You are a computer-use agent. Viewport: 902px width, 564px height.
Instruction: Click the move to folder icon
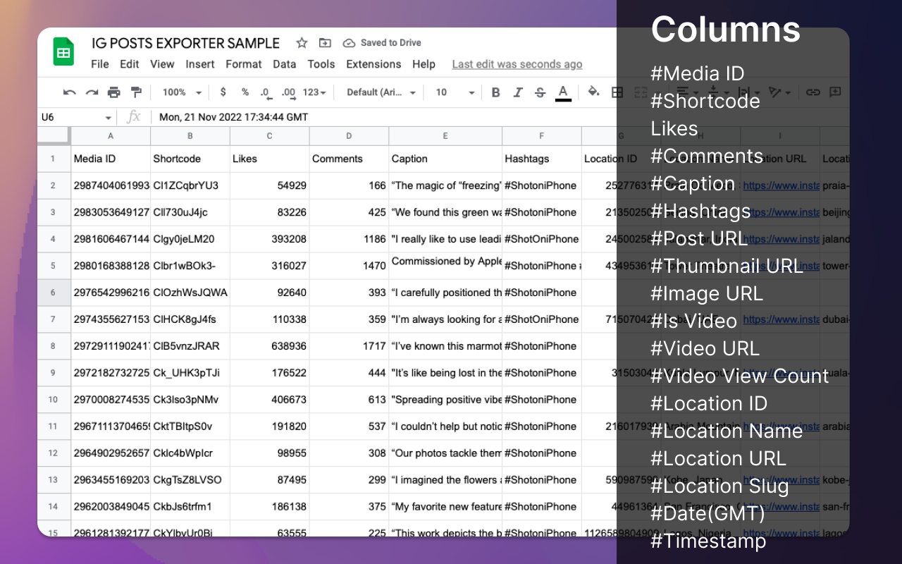pos(325,43)
